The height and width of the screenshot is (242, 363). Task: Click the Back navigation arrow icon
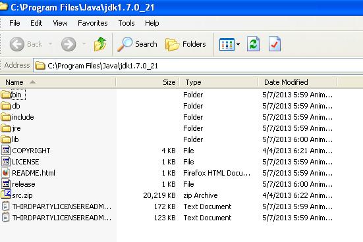point(17,44)
